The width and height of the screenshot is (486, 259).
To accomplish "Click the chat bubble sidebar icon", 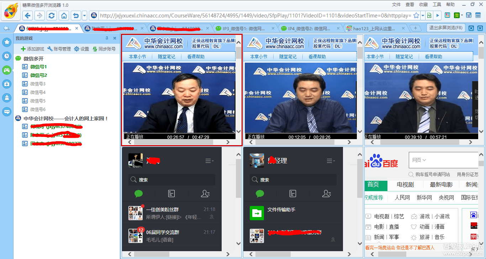I will click(7, 112).
